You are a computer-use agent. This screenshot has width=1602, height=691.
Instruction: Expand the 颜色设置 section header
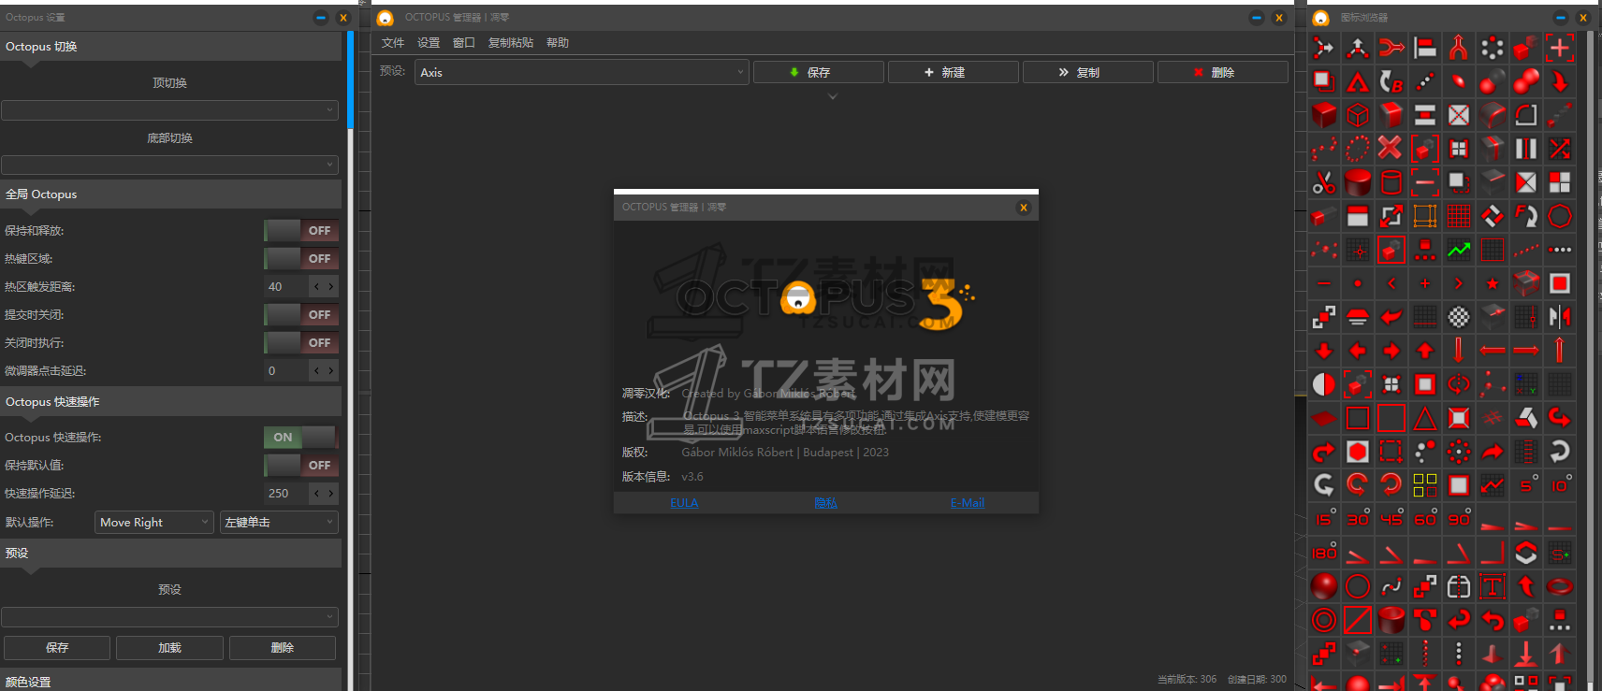170,682
